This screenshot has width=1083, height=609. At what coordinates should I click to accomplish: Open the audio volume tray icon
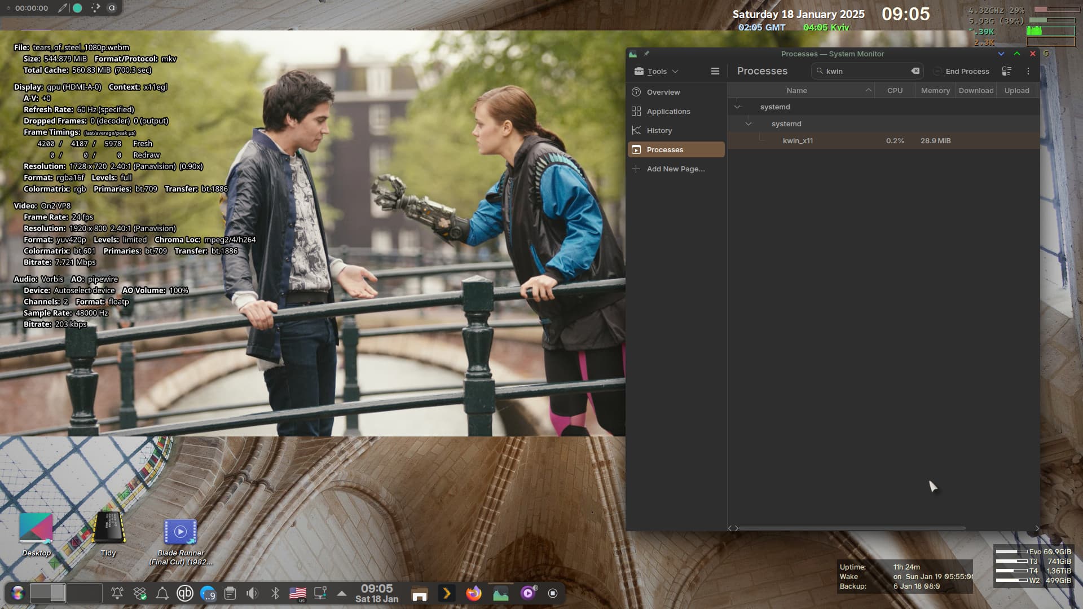(x=253, y=593)
